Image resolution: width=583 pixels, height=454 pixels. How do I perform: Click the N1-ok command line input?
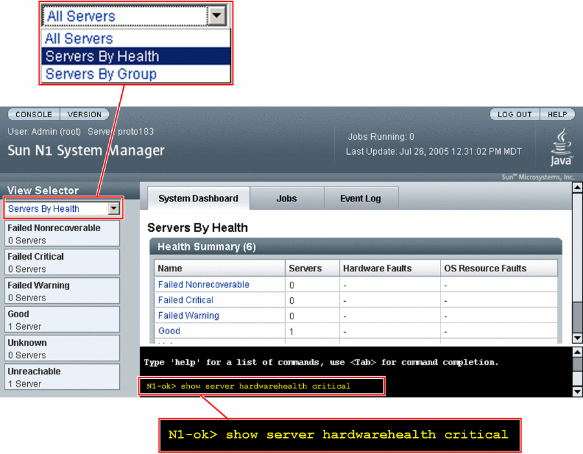262,386
